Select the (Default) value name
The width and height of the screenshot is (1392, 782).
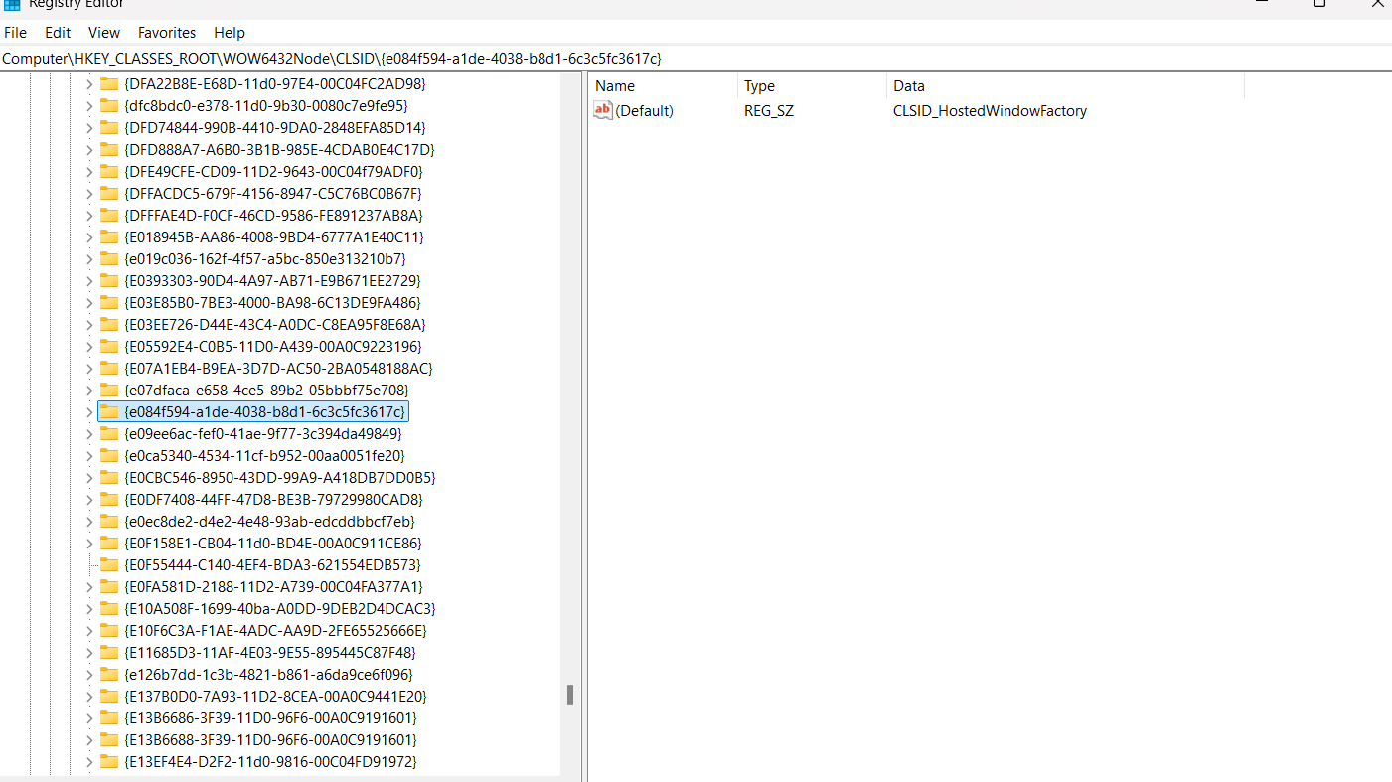(x=644, y=111)
